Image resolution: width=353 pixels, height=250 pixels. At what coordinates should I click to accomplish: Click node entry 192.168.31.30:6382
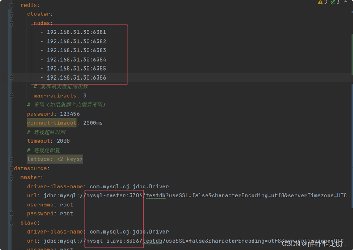pyautogui.click(x=76, y=42)
